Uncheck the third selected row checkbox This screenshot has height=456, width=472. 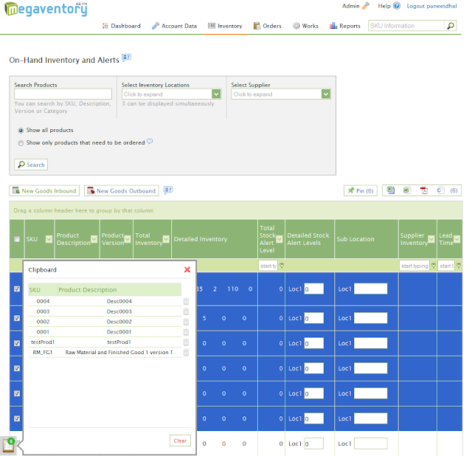(17, 343)
